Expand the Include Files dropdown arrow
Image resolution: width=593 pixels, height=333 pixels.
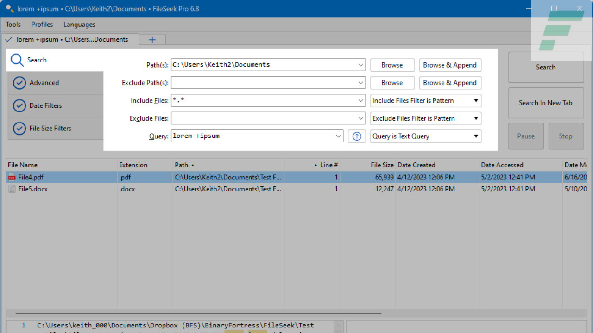tap(360, 100)
